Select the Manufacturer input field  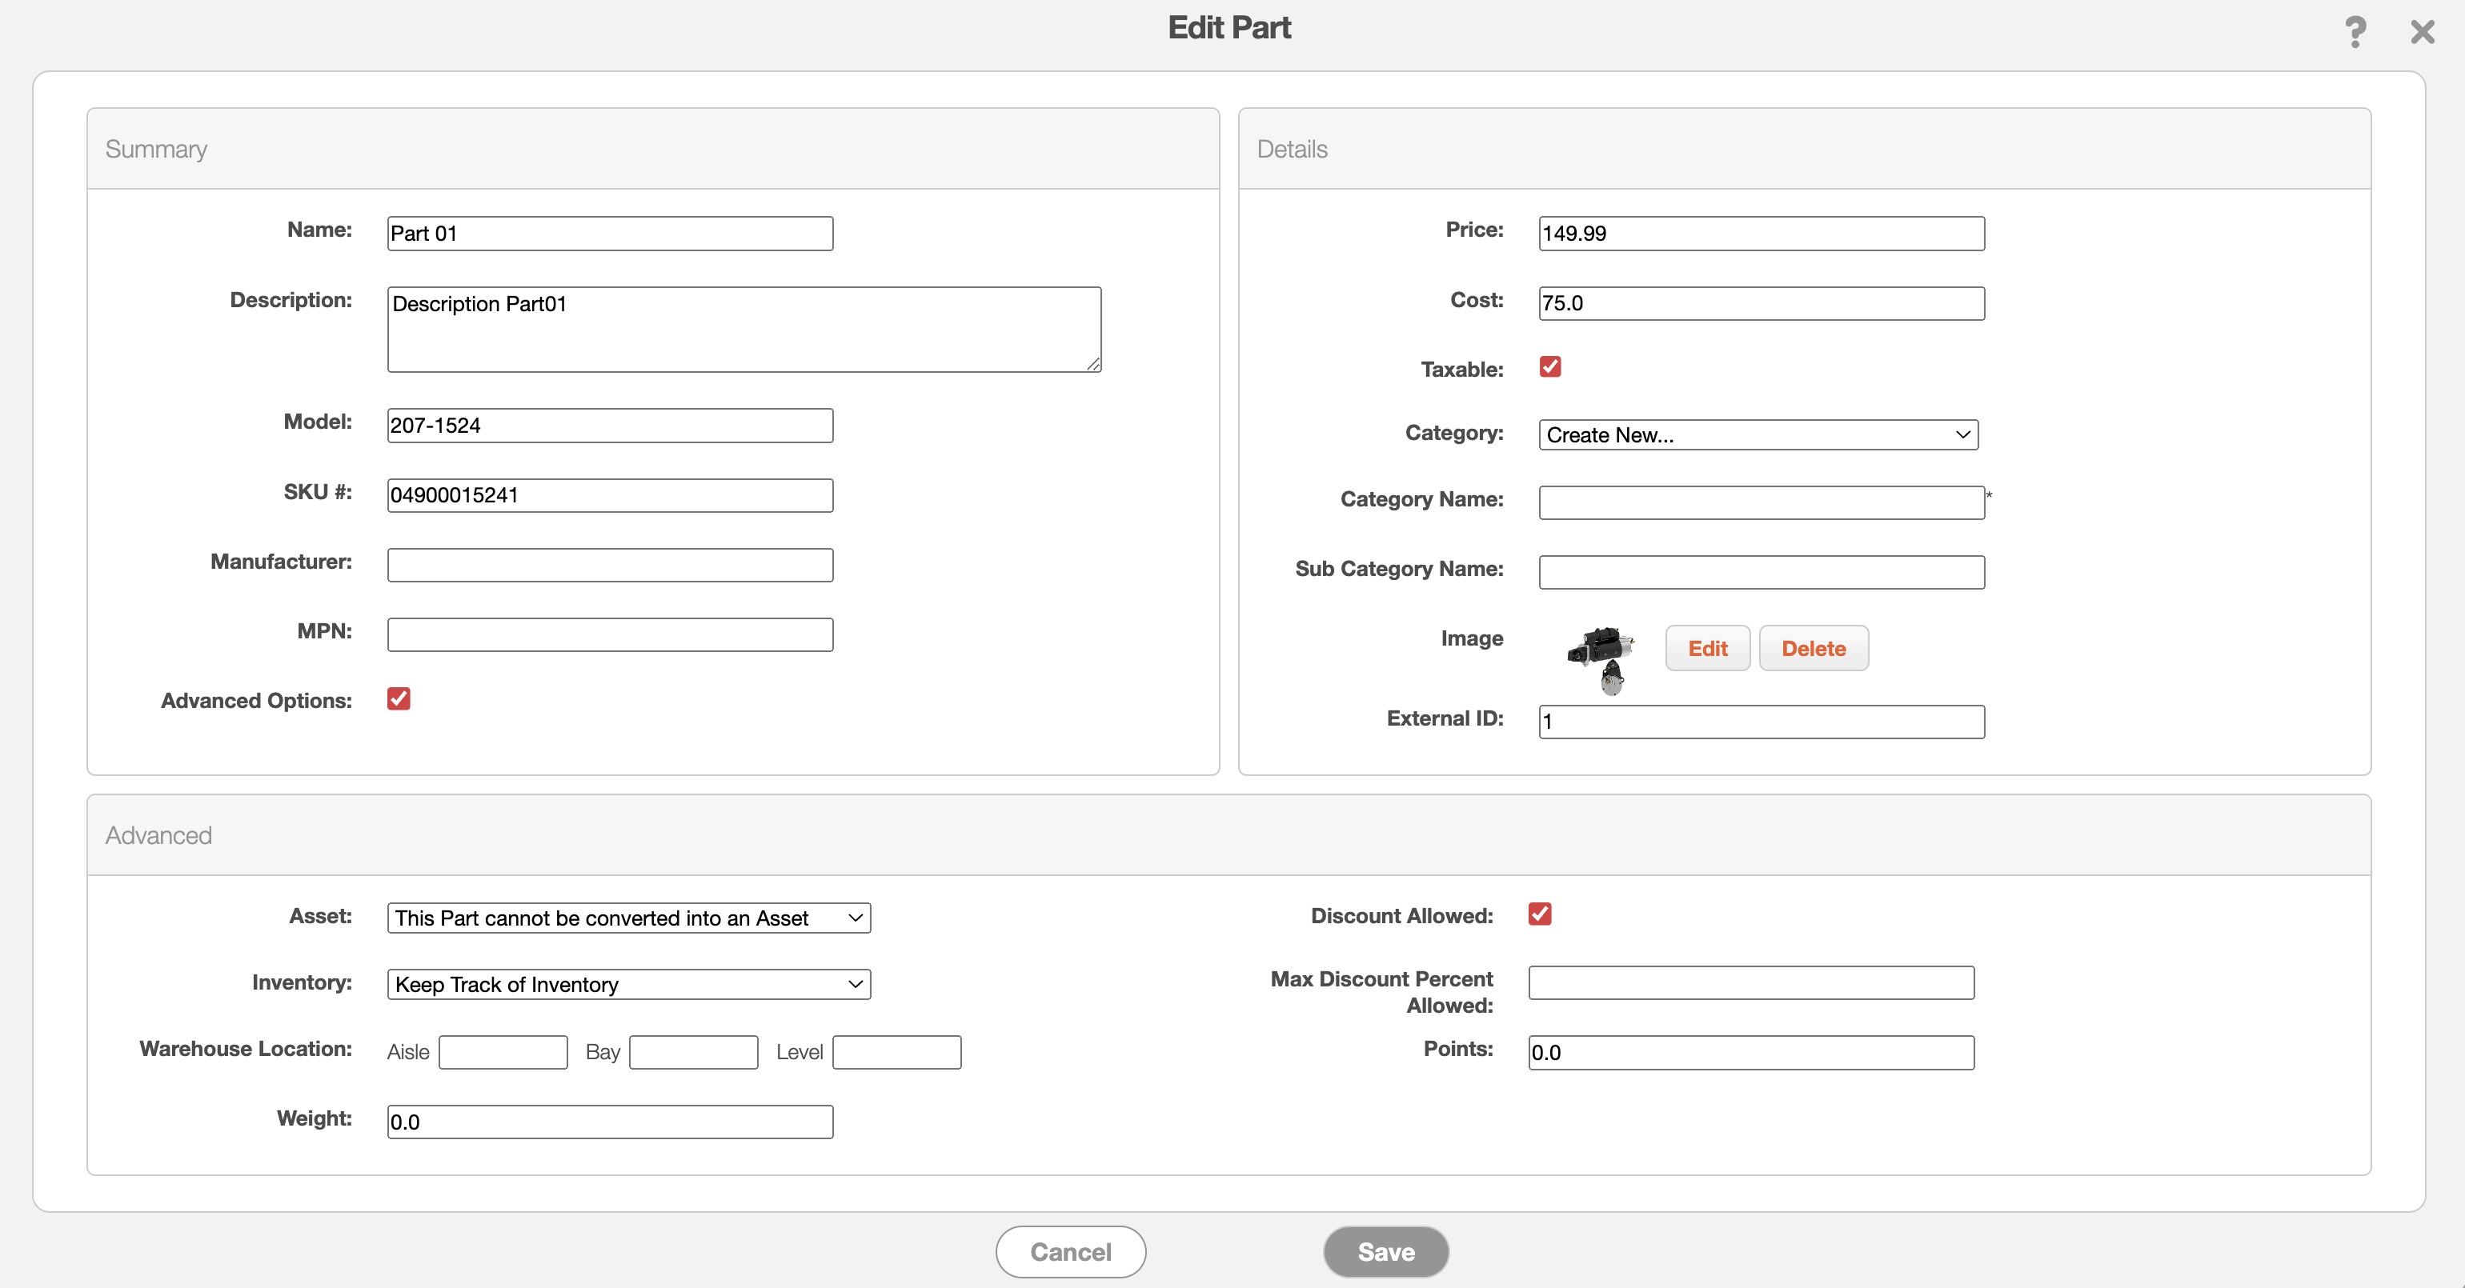[x=610, y=565]
